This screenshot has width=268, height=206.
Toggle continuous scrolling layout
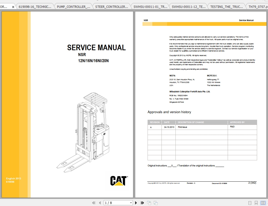click(x=256, y=203)
